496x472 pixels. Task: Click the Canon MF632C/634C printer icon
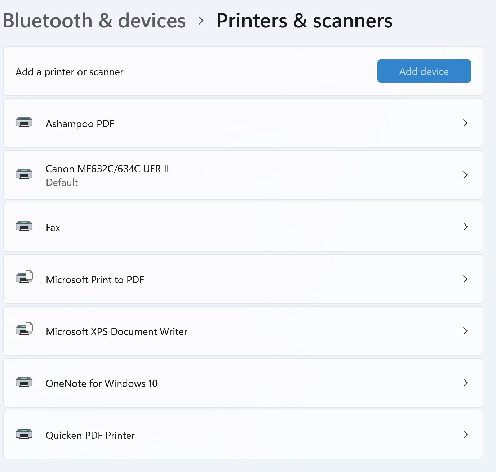click(x=24, y=174)
